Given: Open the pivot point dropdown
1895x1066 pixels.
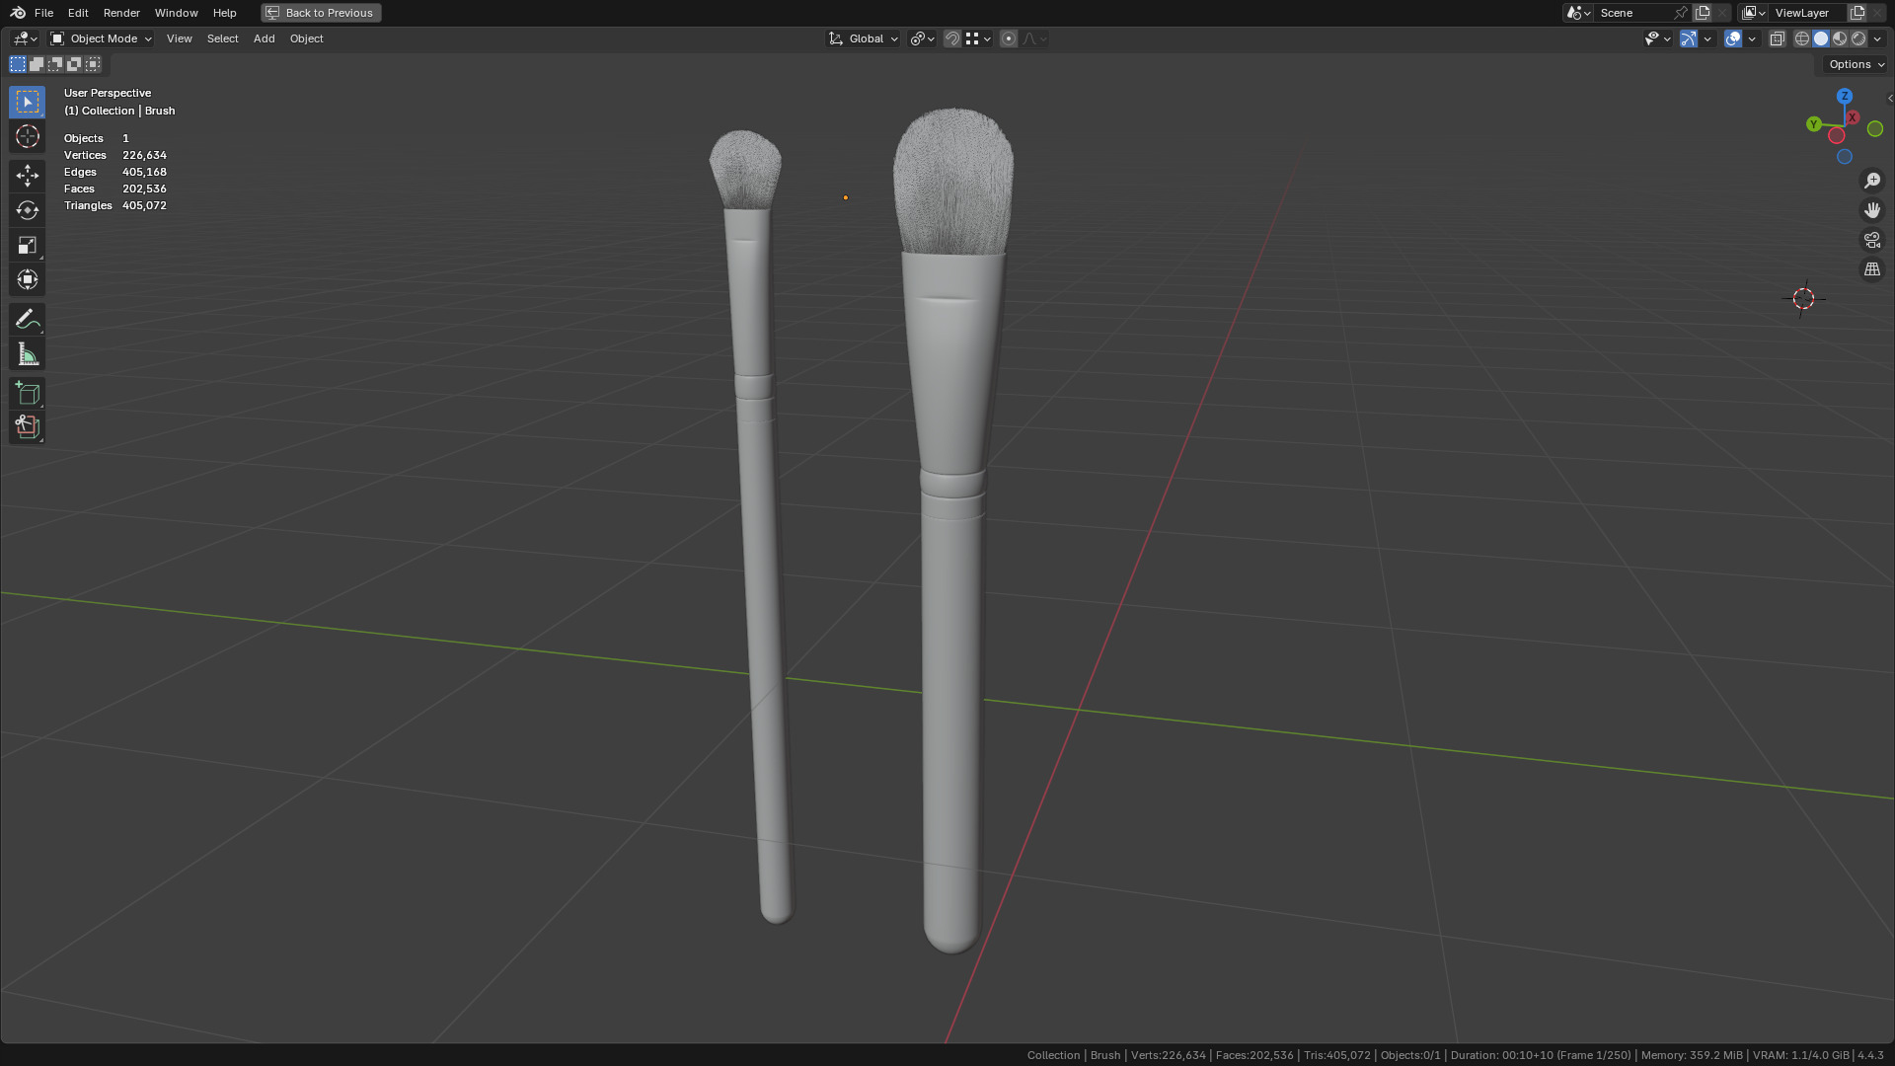Looking at the screenshot, I should point(923,38).
